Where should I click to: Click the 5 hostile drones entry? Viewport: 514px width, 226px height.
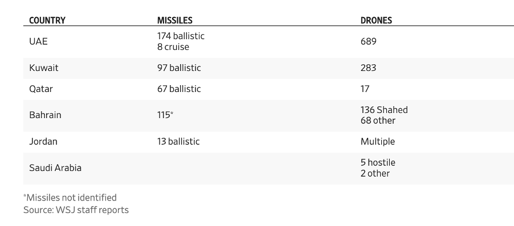pos(378,162)
